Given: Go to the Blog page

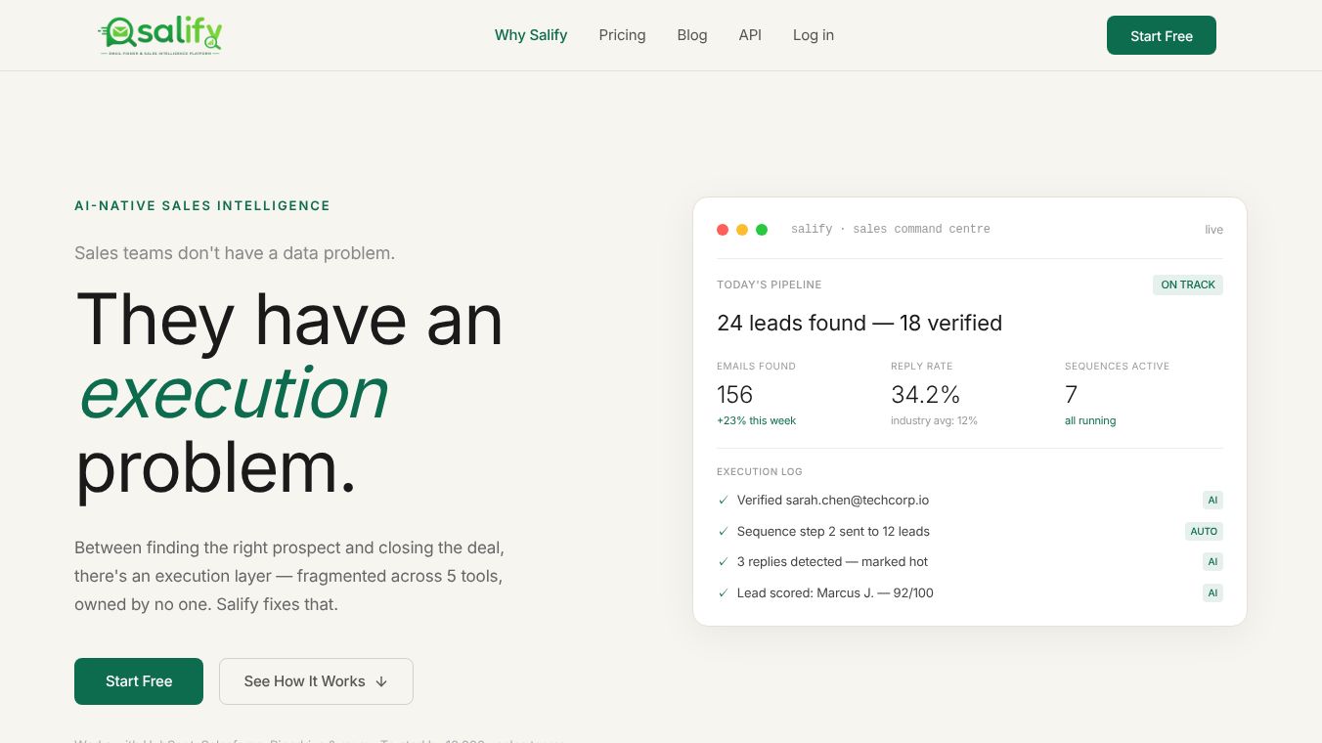Looking at the screenshot, I should 692,35.
